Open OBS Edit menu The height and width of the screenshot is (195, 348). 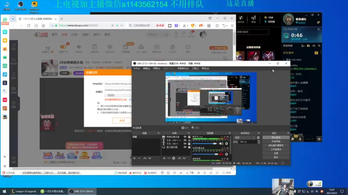(147, 68)
